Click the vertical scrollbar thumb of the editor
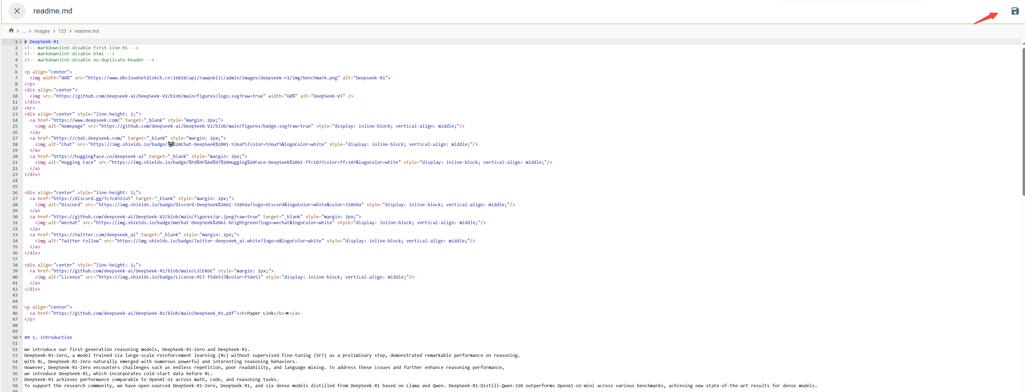 1023,121
